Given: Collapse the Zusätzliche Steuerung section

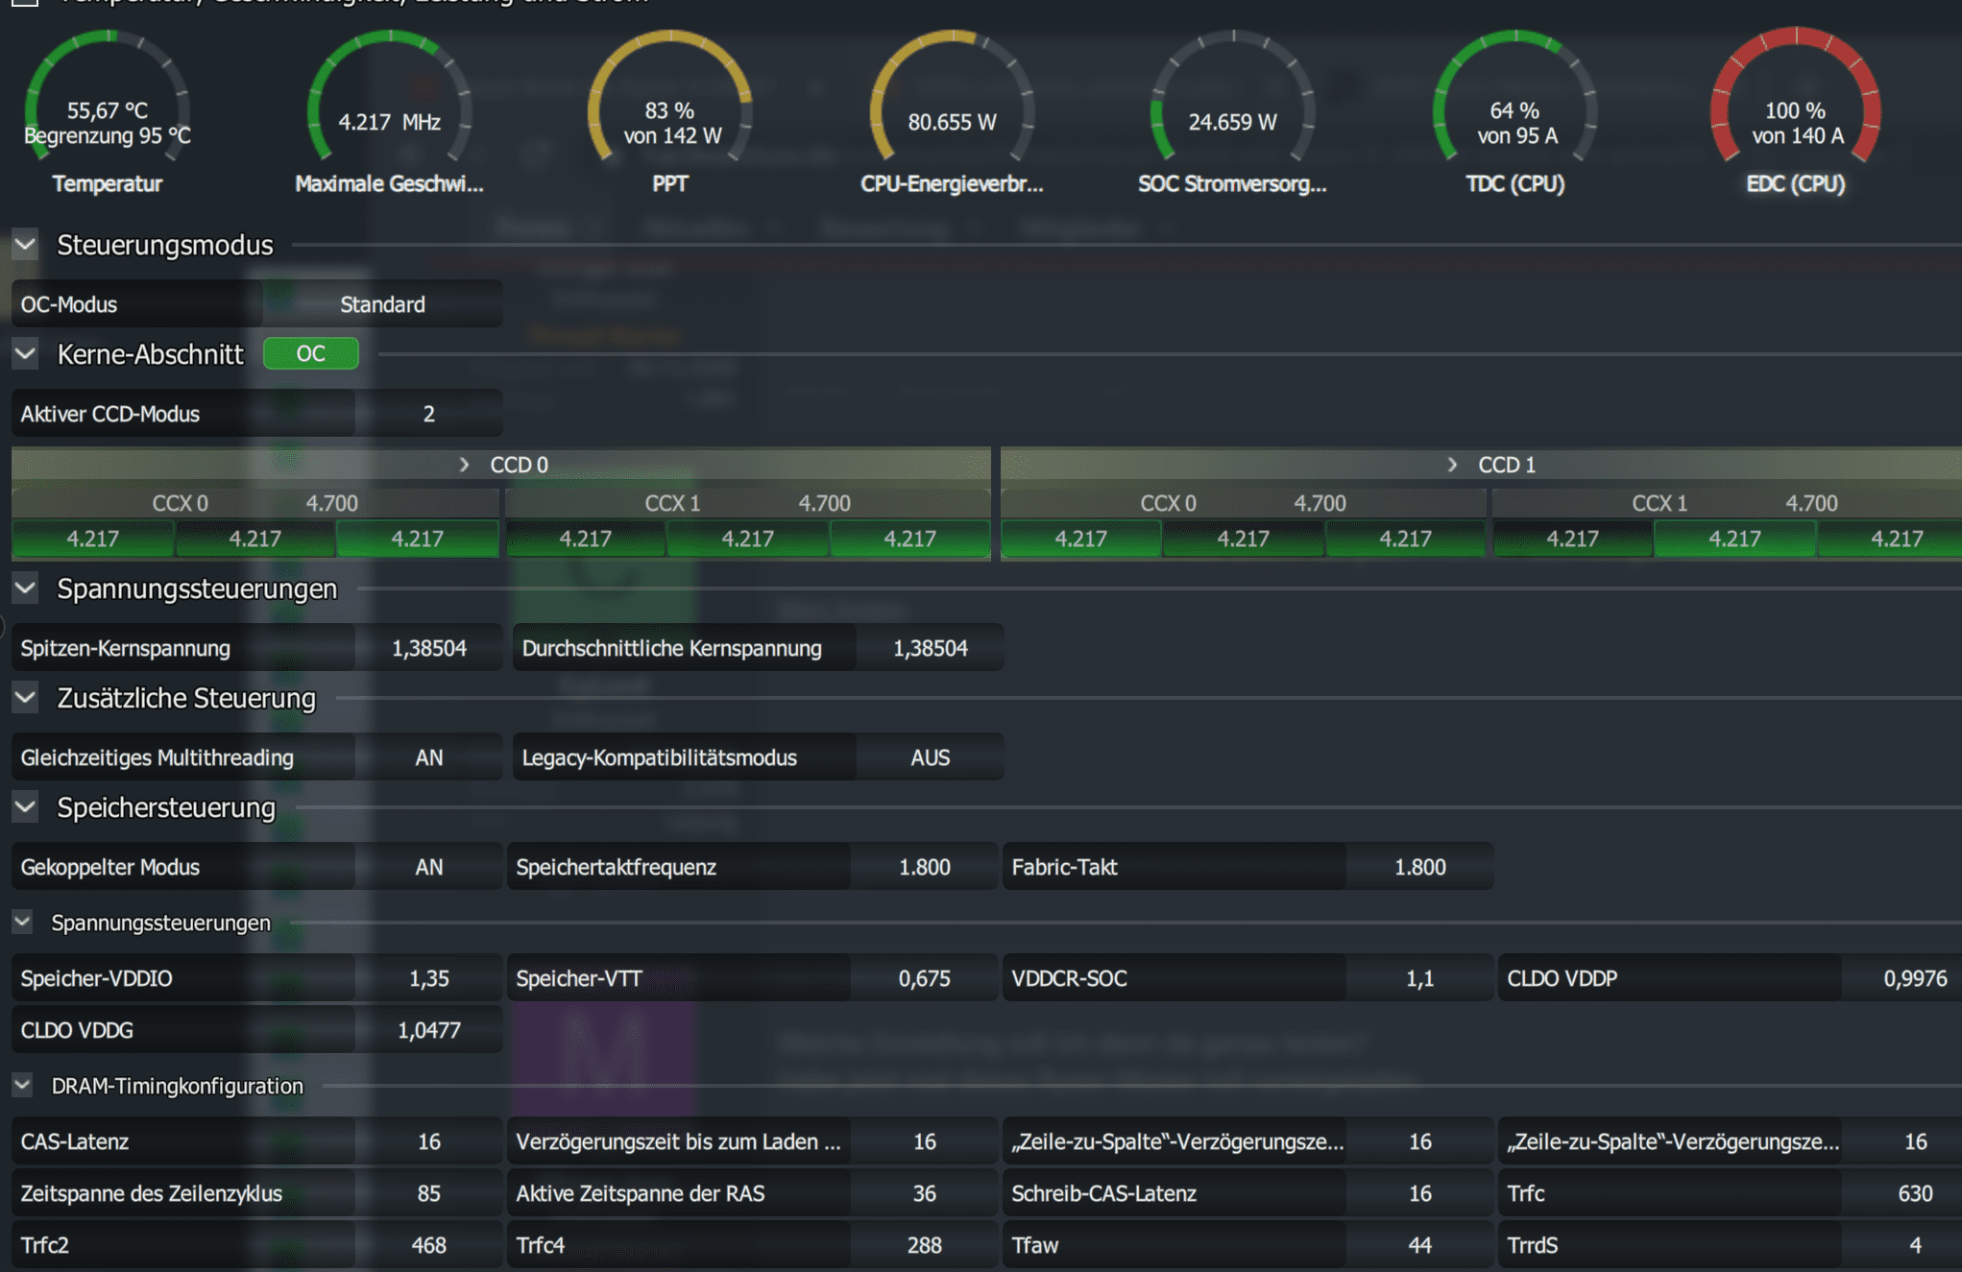Looking at the screenshot, I should pyautogui.click(x=25, y=698).
